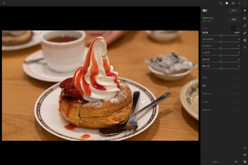
Task: Open the share icon in the top bar
Action: pos(239,3)
